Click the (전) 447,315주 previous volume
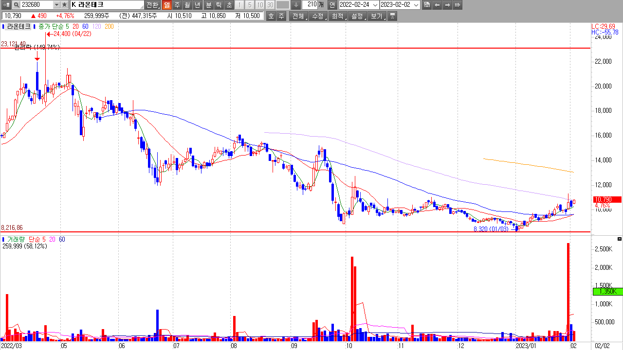Screen dimensions: 623x350 pos(138,16)
